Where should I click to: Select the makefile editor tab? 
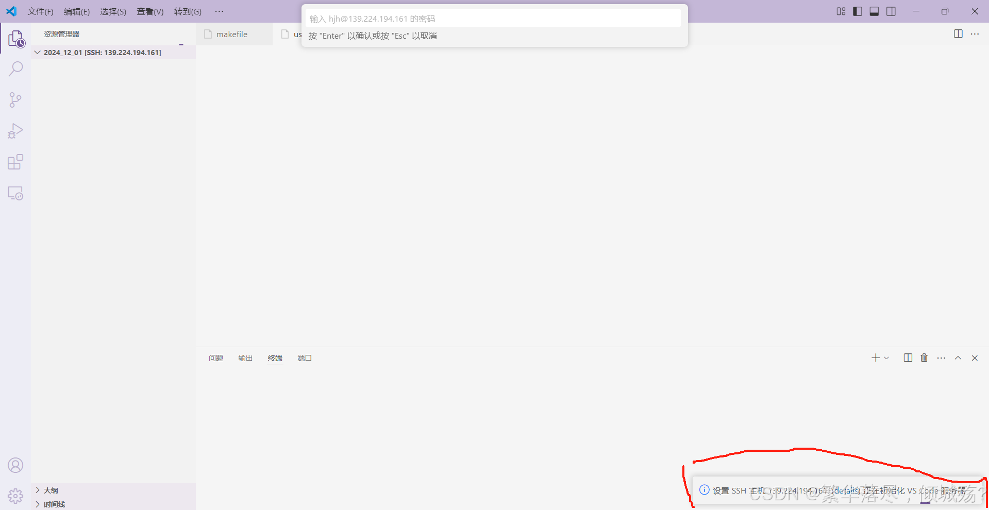point(232,35)
